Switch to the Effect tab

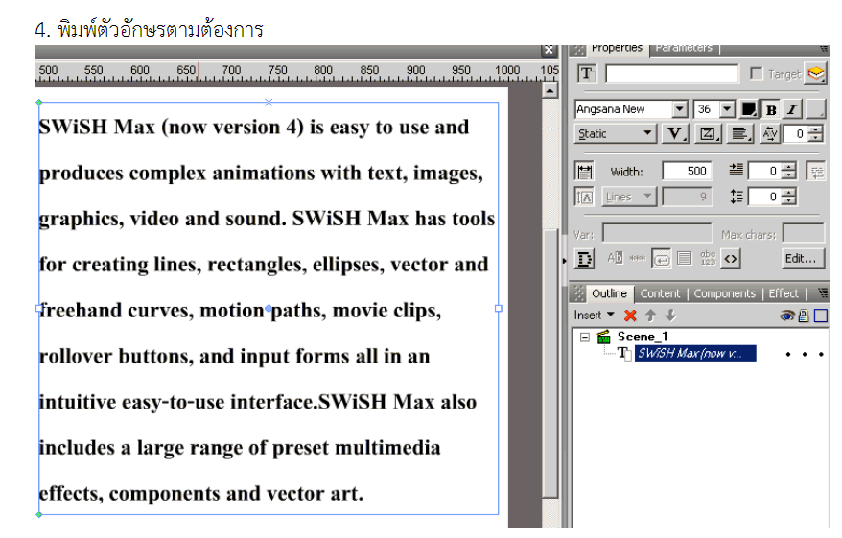point(784,293)
